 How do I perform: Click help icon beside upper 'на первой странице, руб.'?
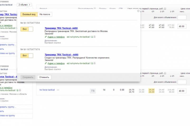165,9
